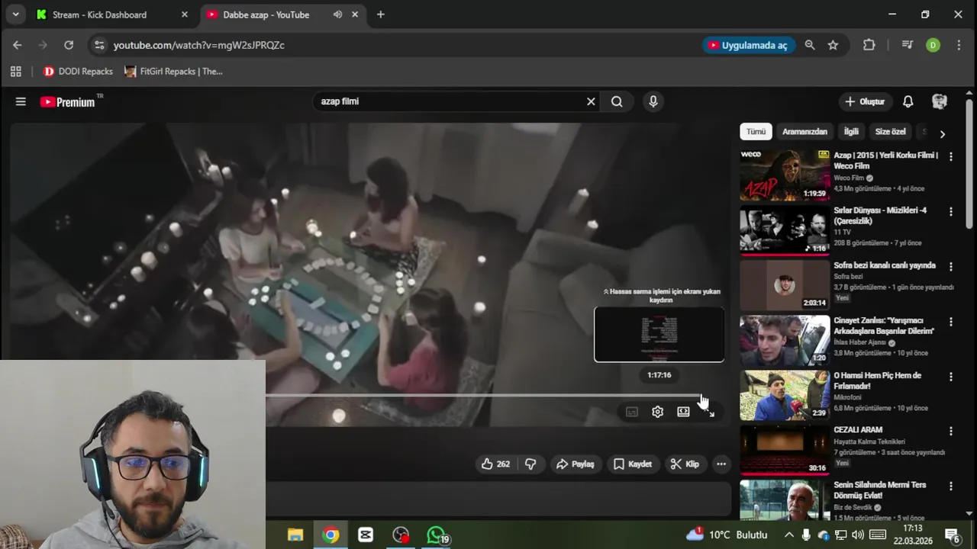This screenshot has height=549, width=977.
Task: Clear the search box with the X
Action: [x=591, y=101]
